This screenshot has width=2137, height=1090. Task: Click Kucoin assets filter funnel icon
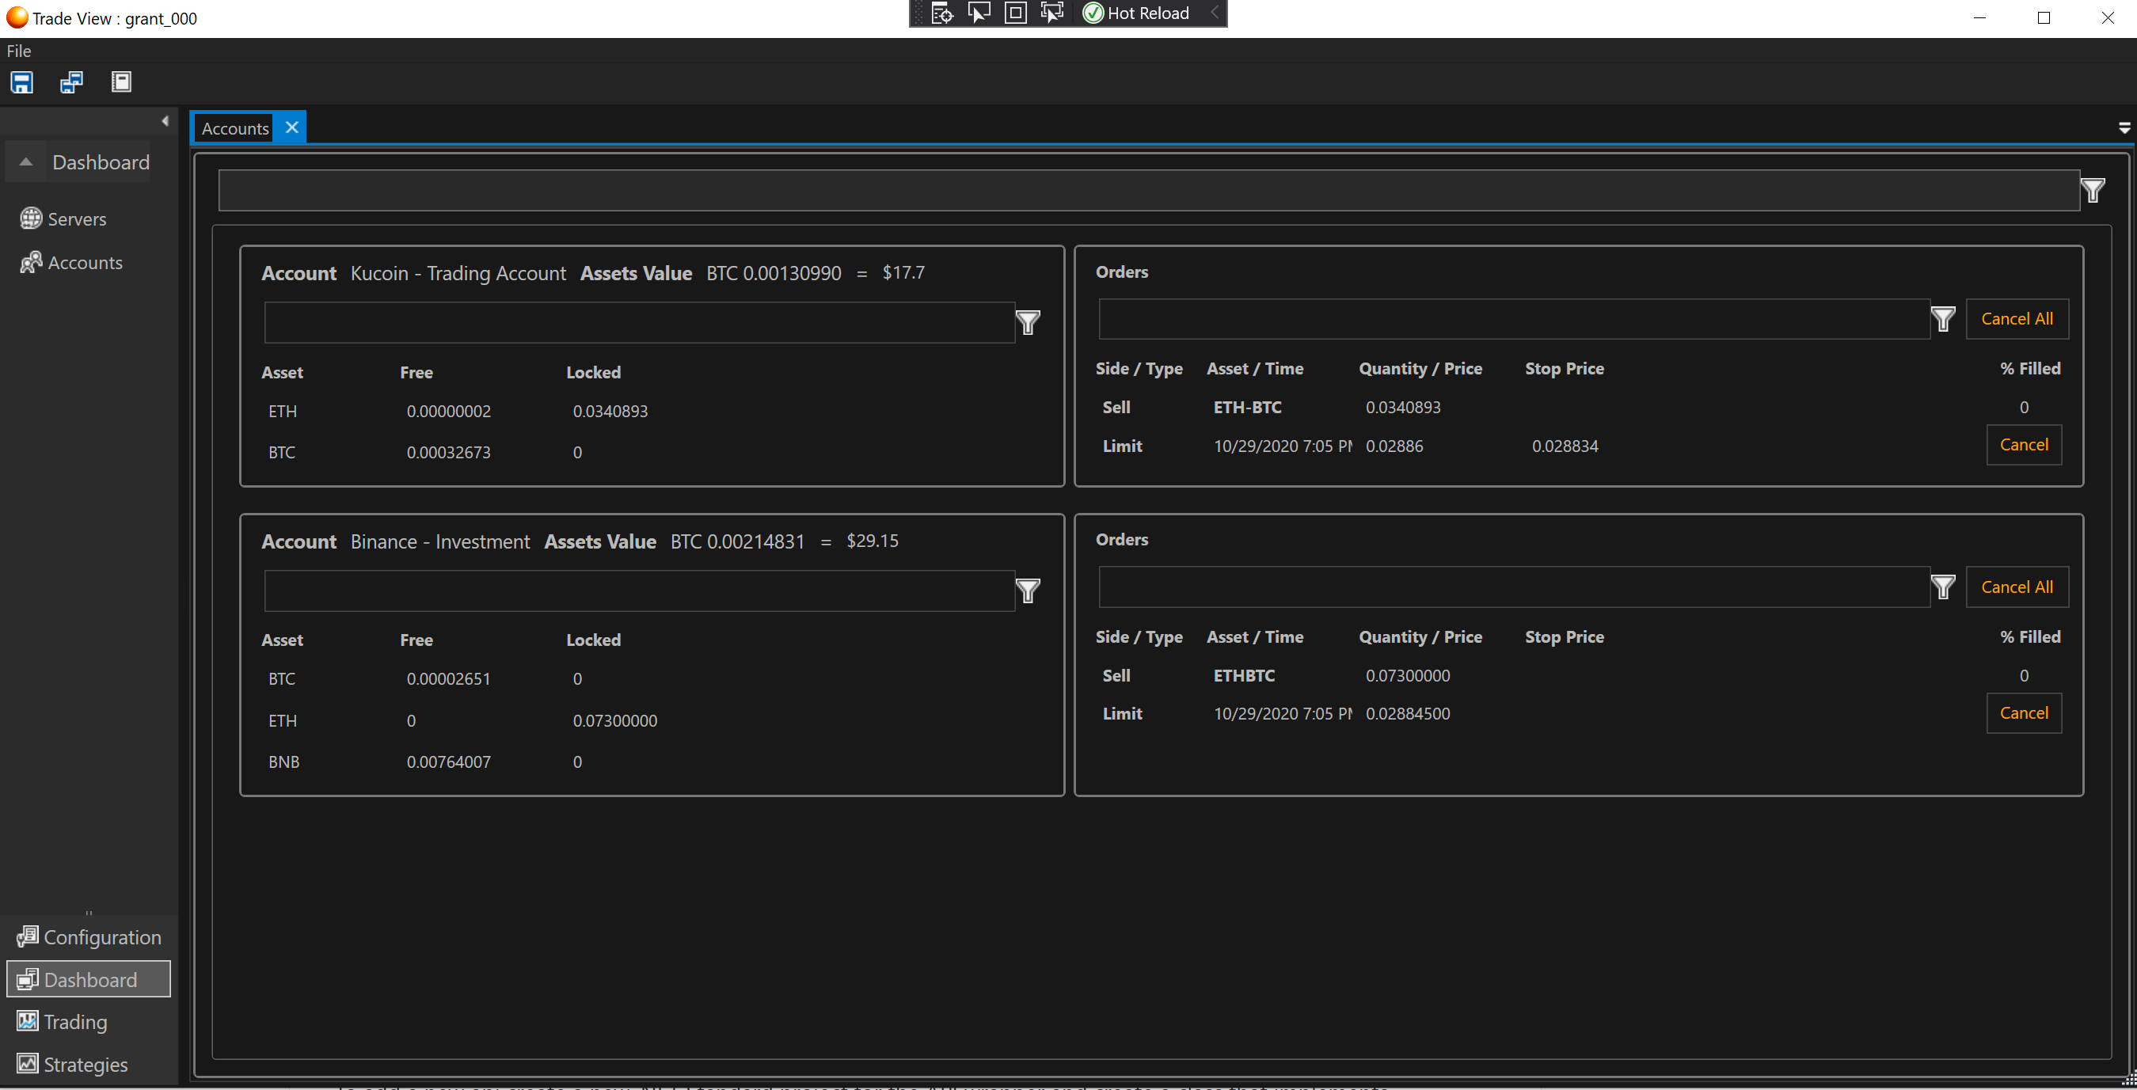pyautogui.click(x=1028, y=322)
